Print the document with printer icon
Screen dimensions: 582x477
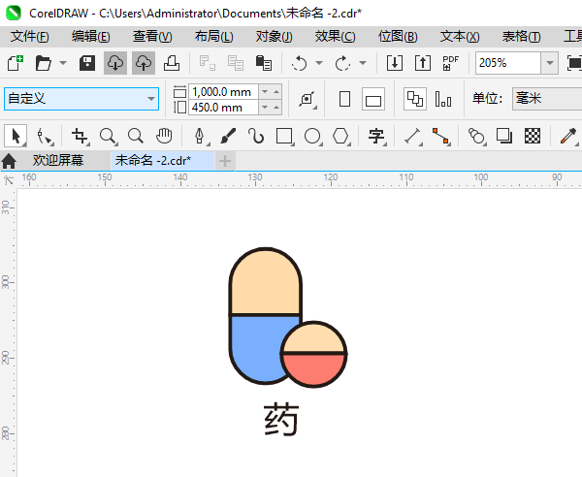(x=172, y=63)
